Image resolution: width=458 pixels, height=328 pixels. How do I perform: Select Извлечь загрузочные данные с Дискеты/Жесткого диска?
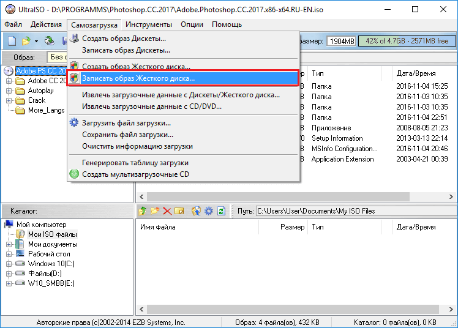(183, 95)
